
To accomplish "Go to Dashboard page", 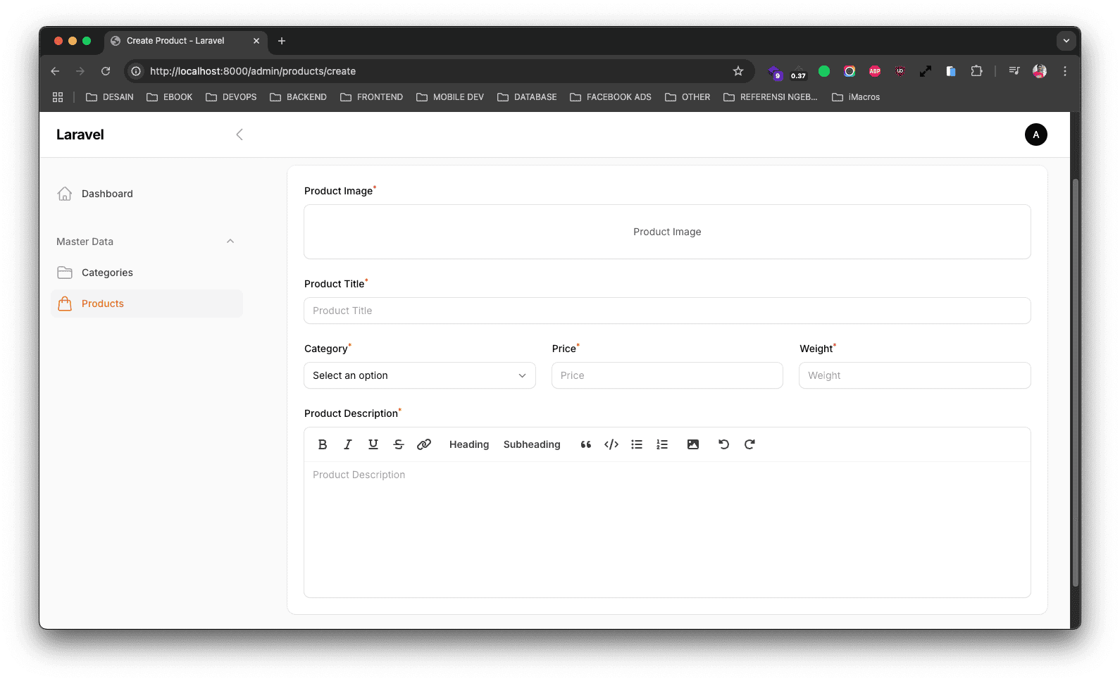I will [x=107, y=194].
